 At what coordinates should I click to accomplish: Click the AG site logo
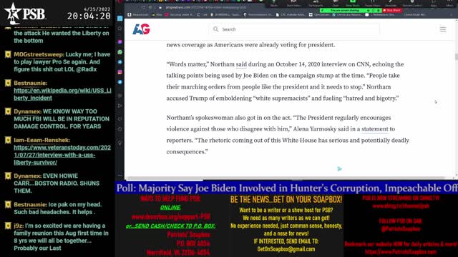(x=141, y=29)
